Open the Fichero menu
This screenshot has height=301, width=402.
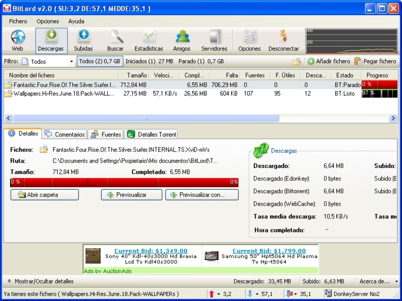point(18,21)
